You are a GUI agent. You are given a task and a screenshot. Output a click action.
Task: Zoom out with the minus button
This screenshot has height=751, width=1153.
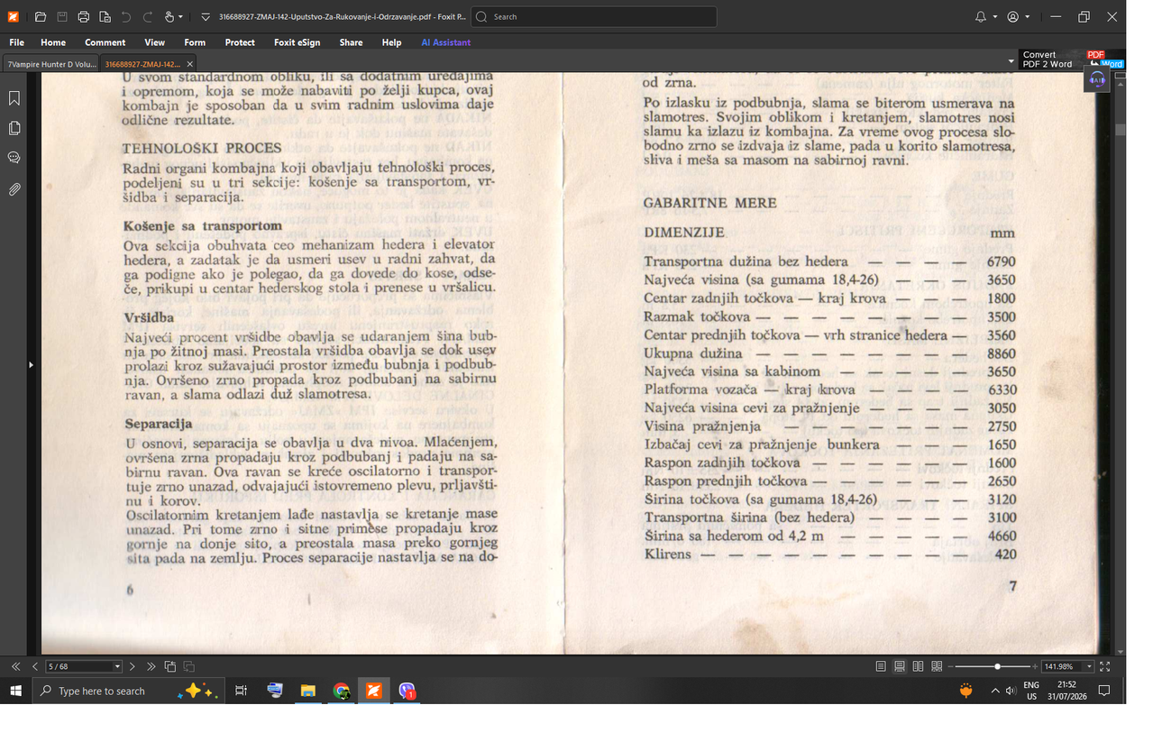click(x=951, y=666)
